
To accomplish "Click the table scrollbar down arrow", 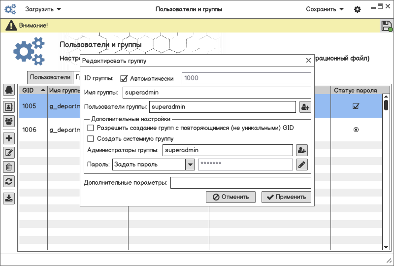I will coord(386,247).
